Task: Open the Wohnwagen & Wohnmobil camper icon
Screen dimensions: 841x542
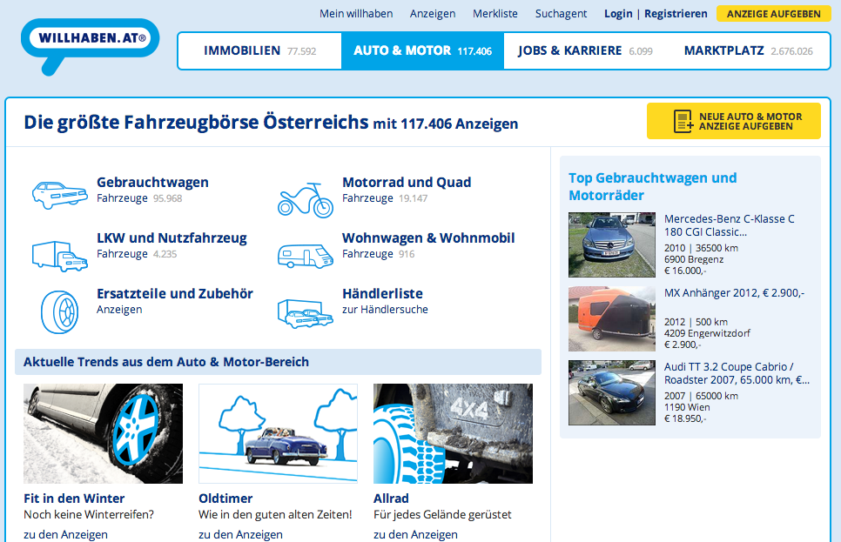Action: [306, 256]
